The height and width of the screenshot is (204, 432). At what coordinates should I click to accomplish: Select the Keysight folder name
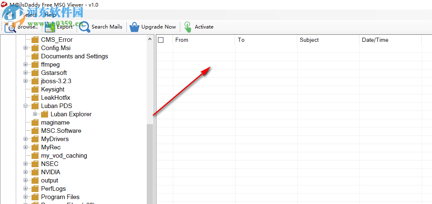click(x=53, y=89)
